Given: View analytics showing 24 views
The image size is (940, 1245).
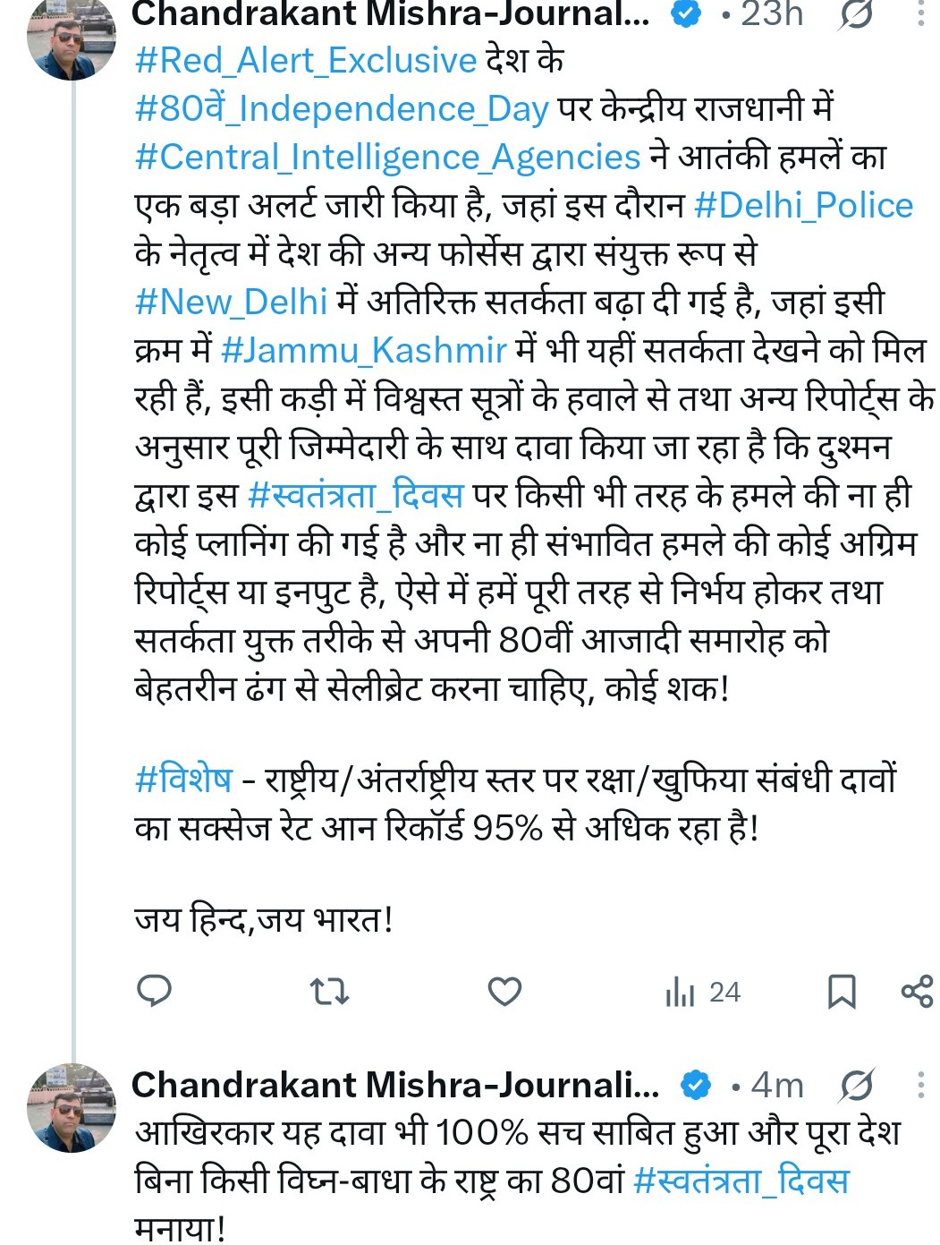Looking at the screenshot, I should coord(703,993).
